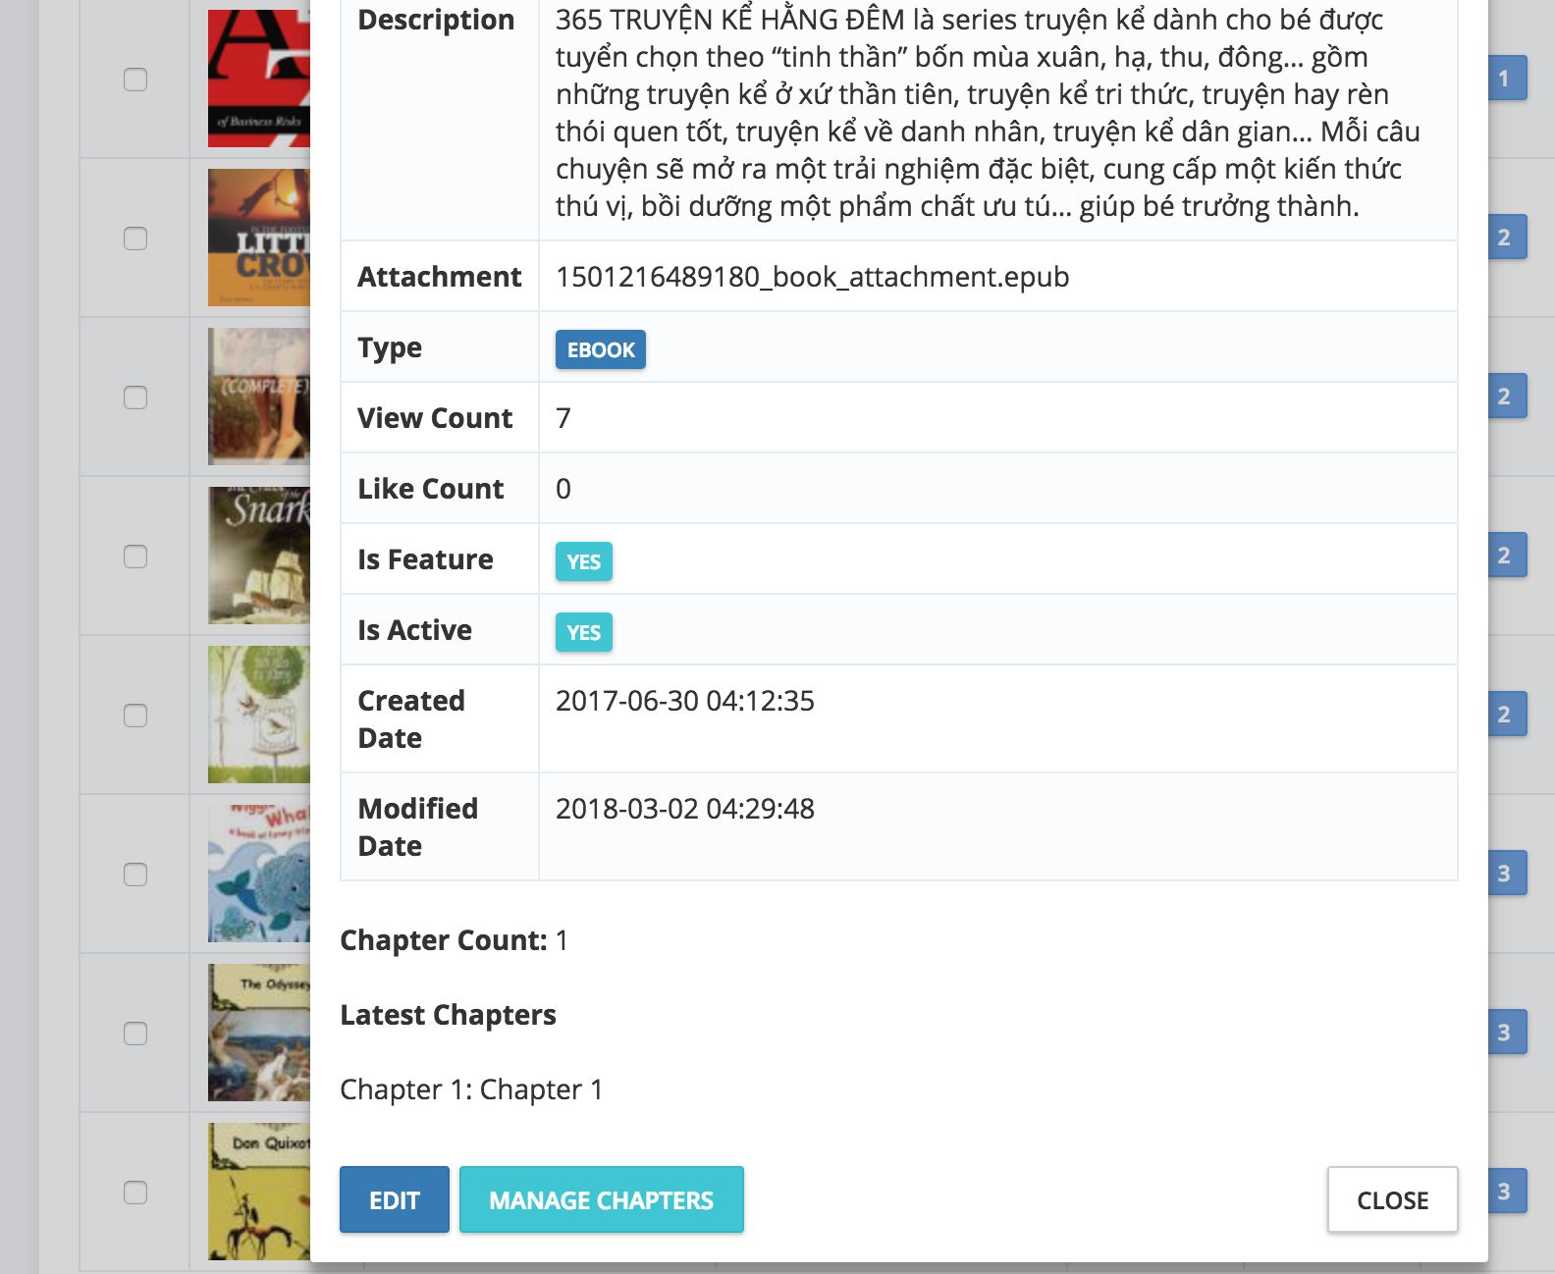The image size is (1555, 1274).
Task: Click the blue 1 badge in first row
Action: (1507, 79)
